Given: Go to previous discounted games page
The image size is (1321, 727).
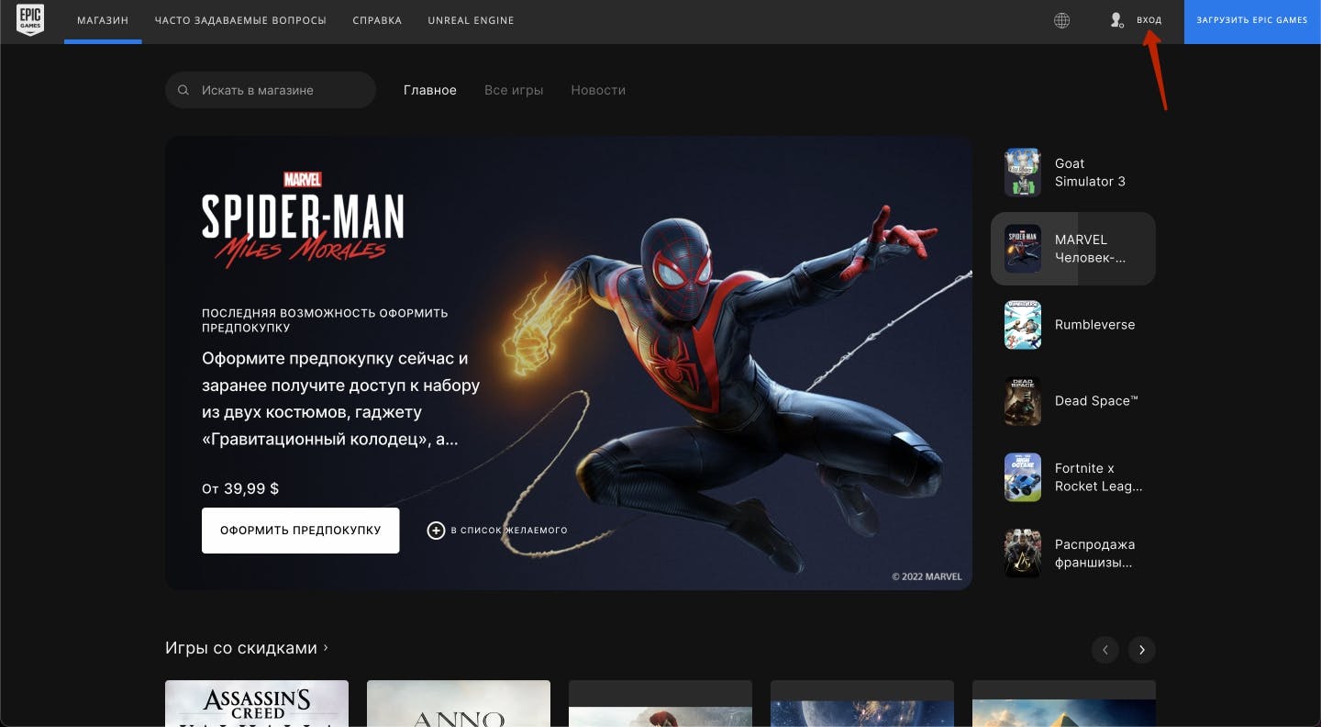Looking at the screenshot, I should [x=1105, y=650].
